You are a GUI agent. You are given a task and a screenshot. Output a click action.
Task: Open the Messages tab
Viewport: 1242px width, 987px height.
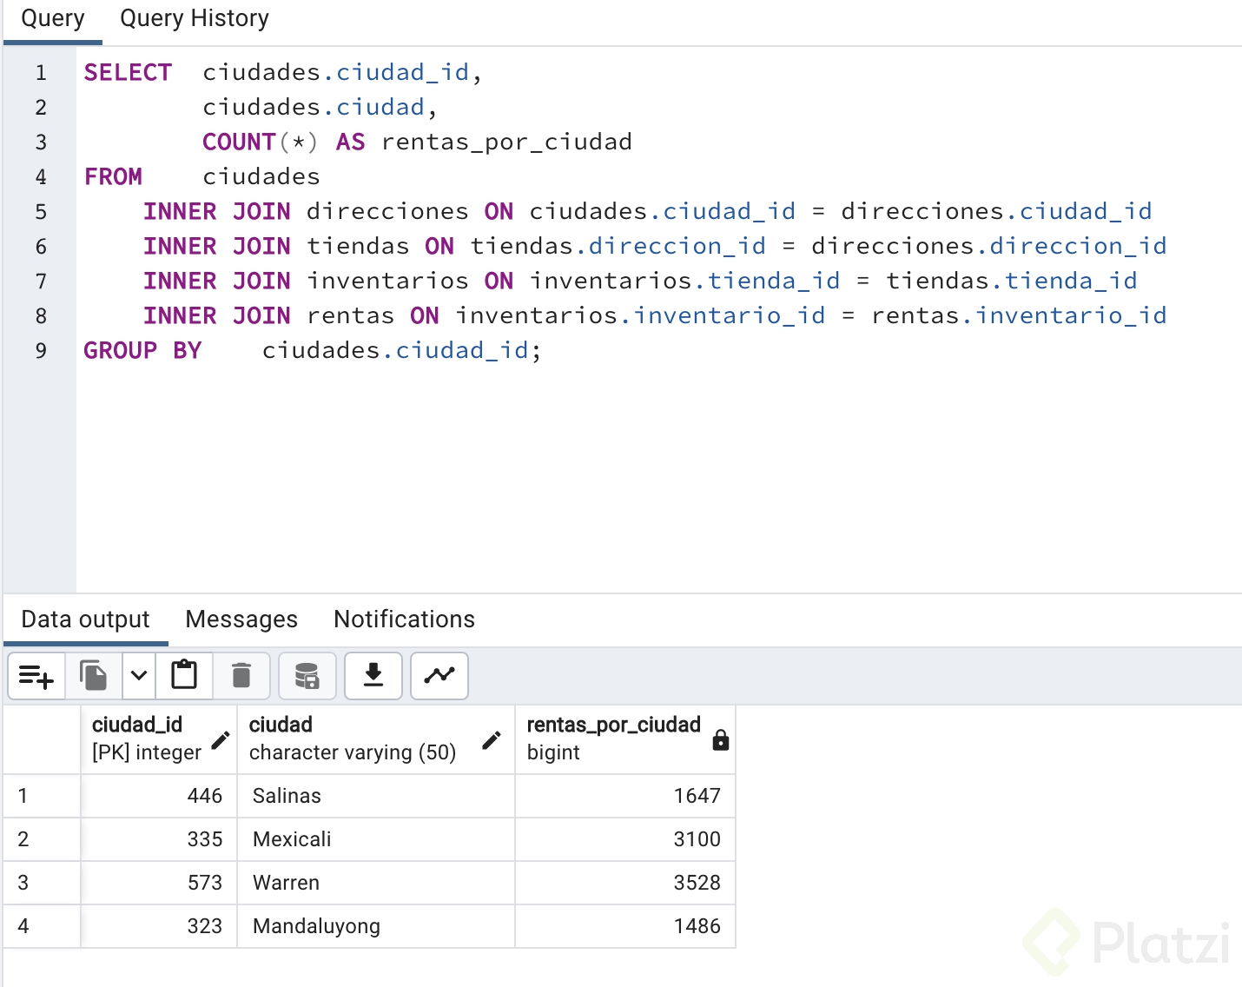tap(241, 619)
